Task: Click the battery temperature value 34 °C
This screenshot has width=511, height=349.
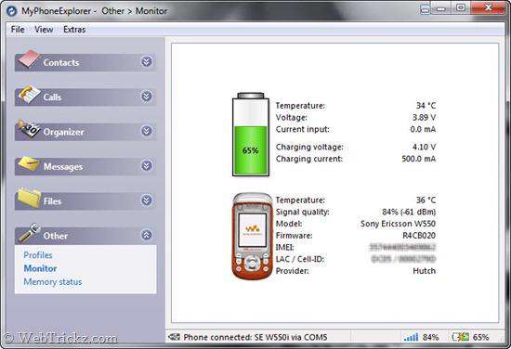Action: [426, 106]
